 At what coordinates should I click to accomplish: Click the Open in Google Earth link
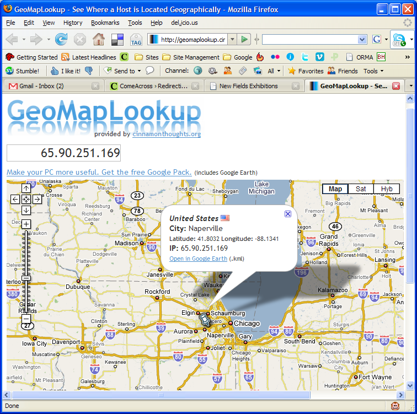tap(198, 259)
